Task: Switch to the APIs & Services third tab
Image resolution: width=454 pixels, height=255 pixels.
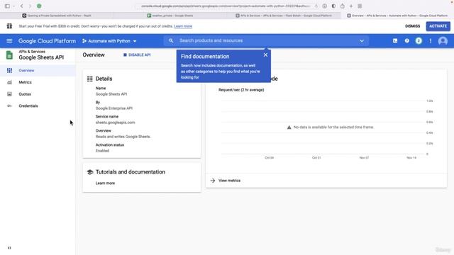Action: 284,16
